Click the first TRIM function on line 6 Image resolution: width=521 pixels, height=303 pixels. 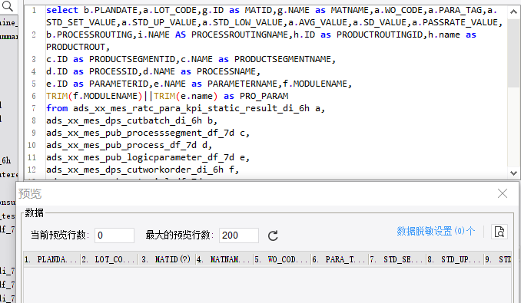point(57,96)
